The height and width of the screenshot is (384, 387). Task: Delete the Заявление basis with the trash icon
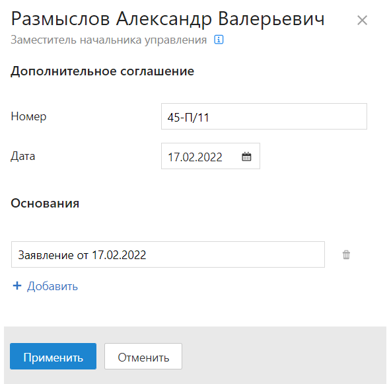[346, 254]
